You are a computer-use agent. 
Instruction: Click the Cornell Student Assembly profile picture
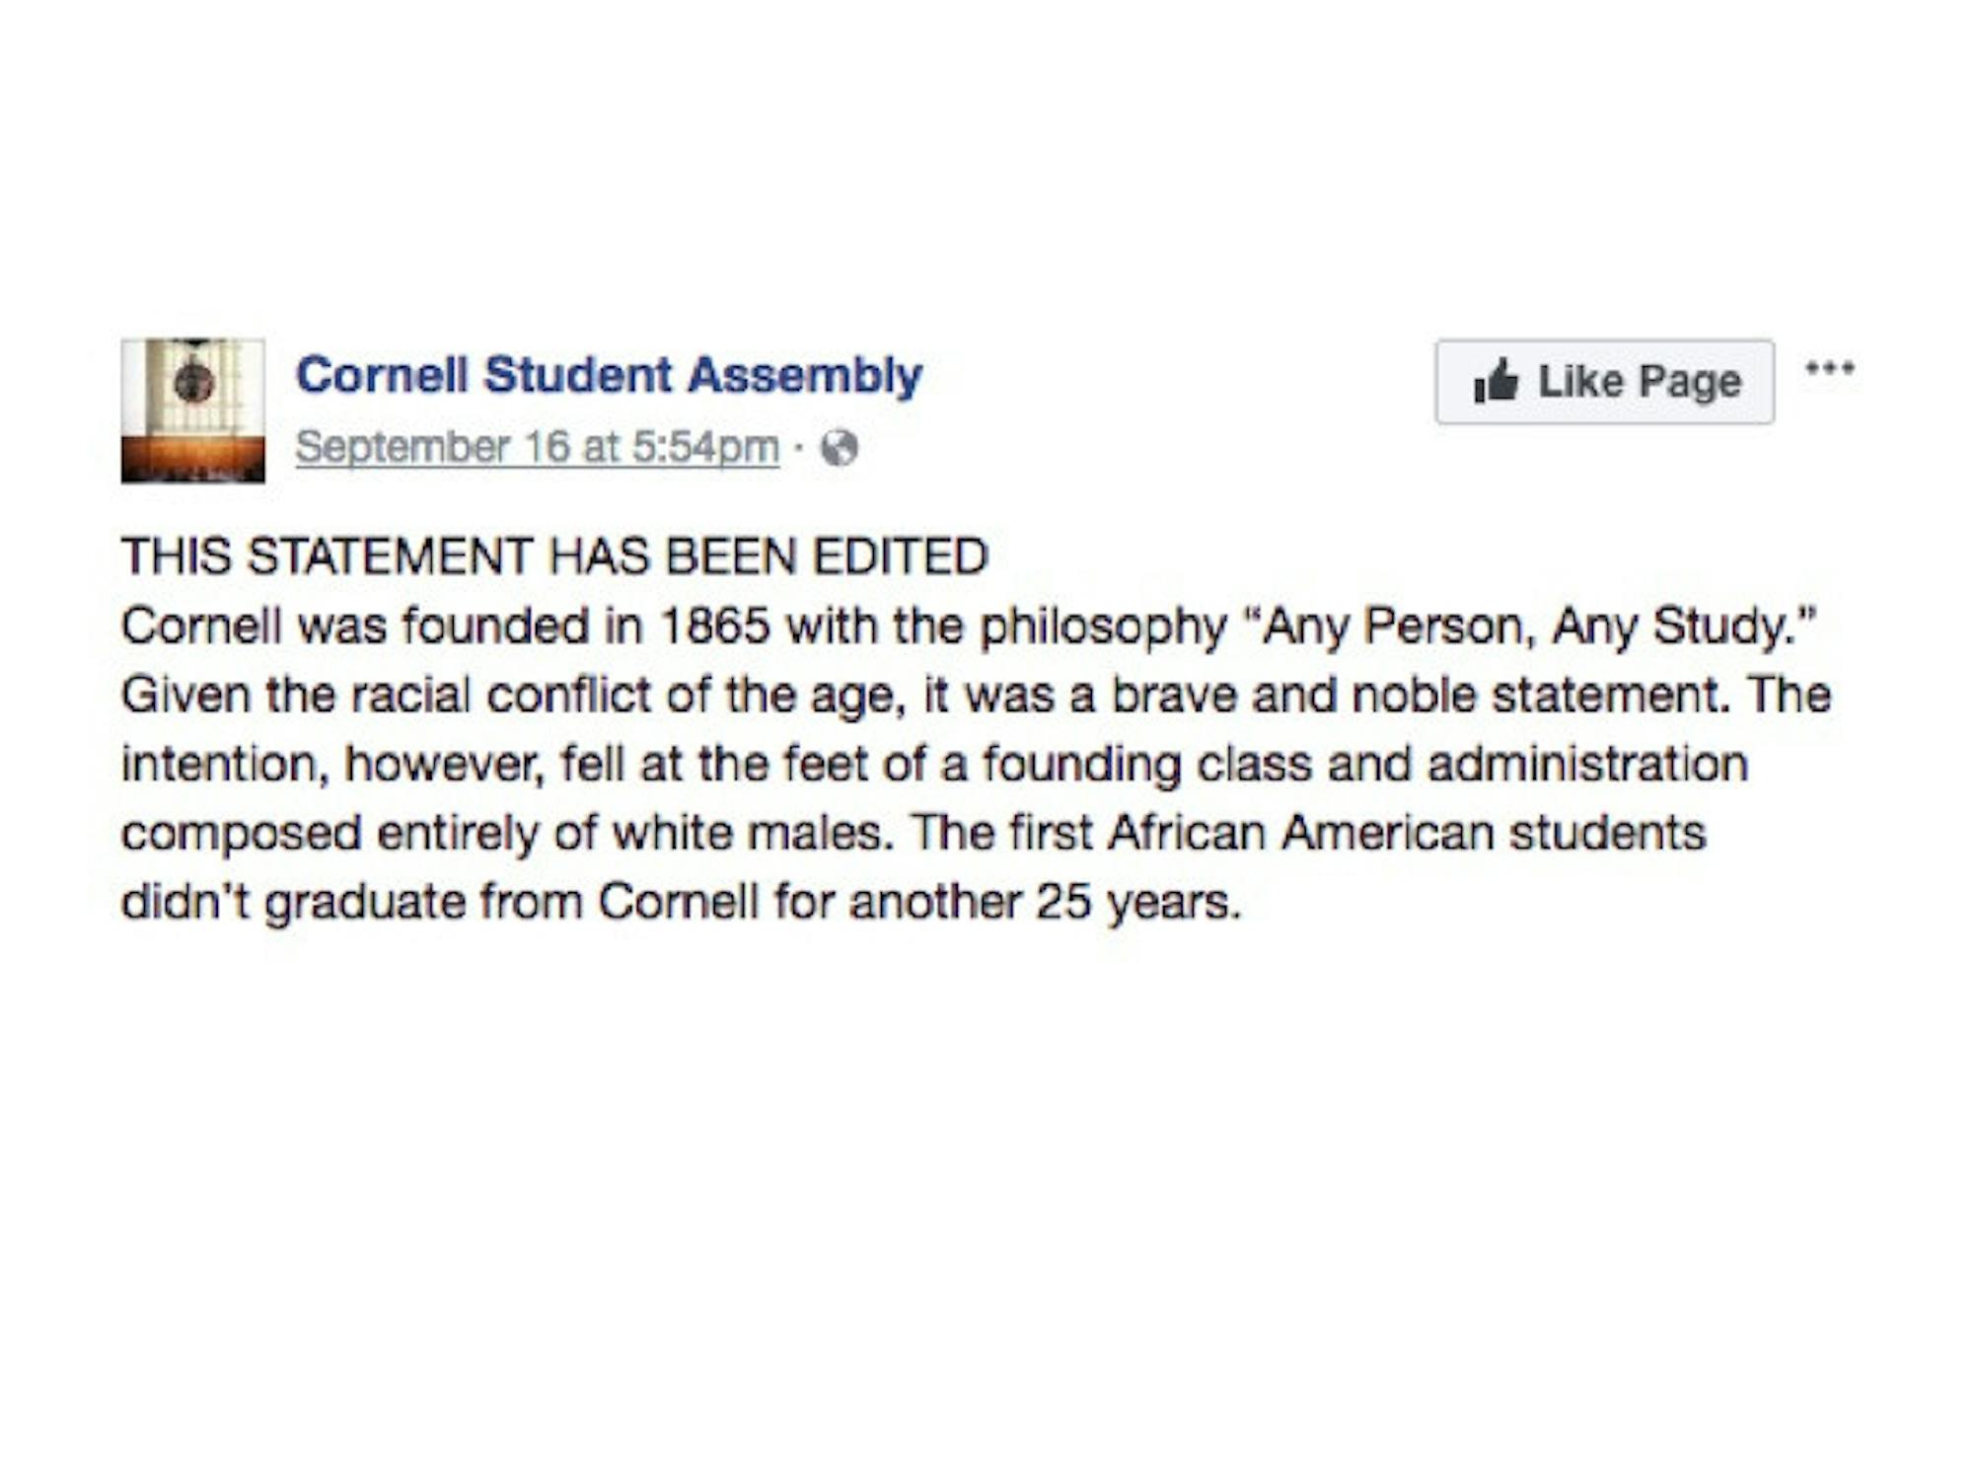(192, 410)
